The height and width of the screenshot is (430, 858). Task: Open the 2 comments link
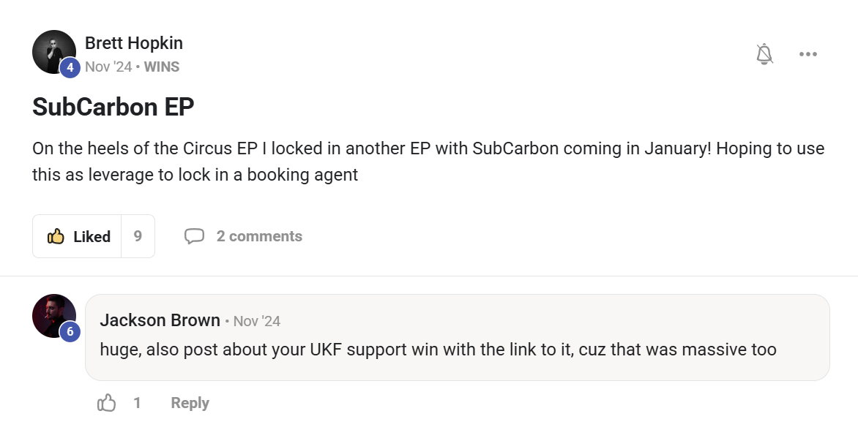point(259,236)
